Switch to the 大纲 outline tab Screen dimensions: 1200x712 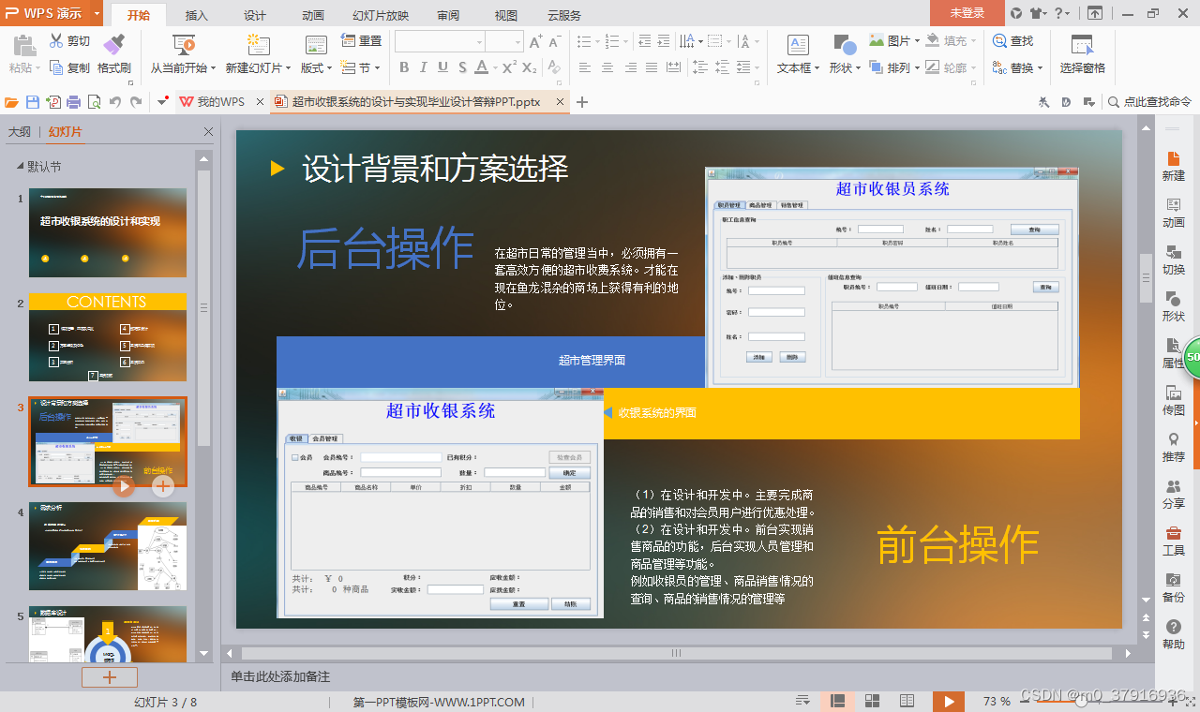click(20, 131)
